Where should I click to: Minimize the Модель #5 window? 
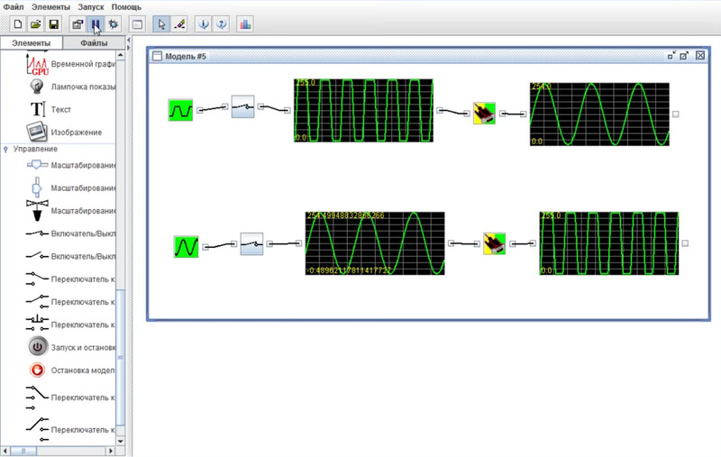click(671, 56)
